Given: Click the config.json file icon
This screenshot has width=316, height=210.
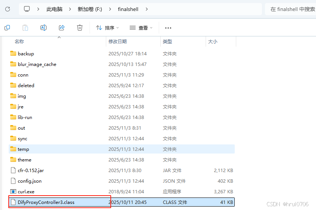Looking at the screenshot, I should (13, 181).
